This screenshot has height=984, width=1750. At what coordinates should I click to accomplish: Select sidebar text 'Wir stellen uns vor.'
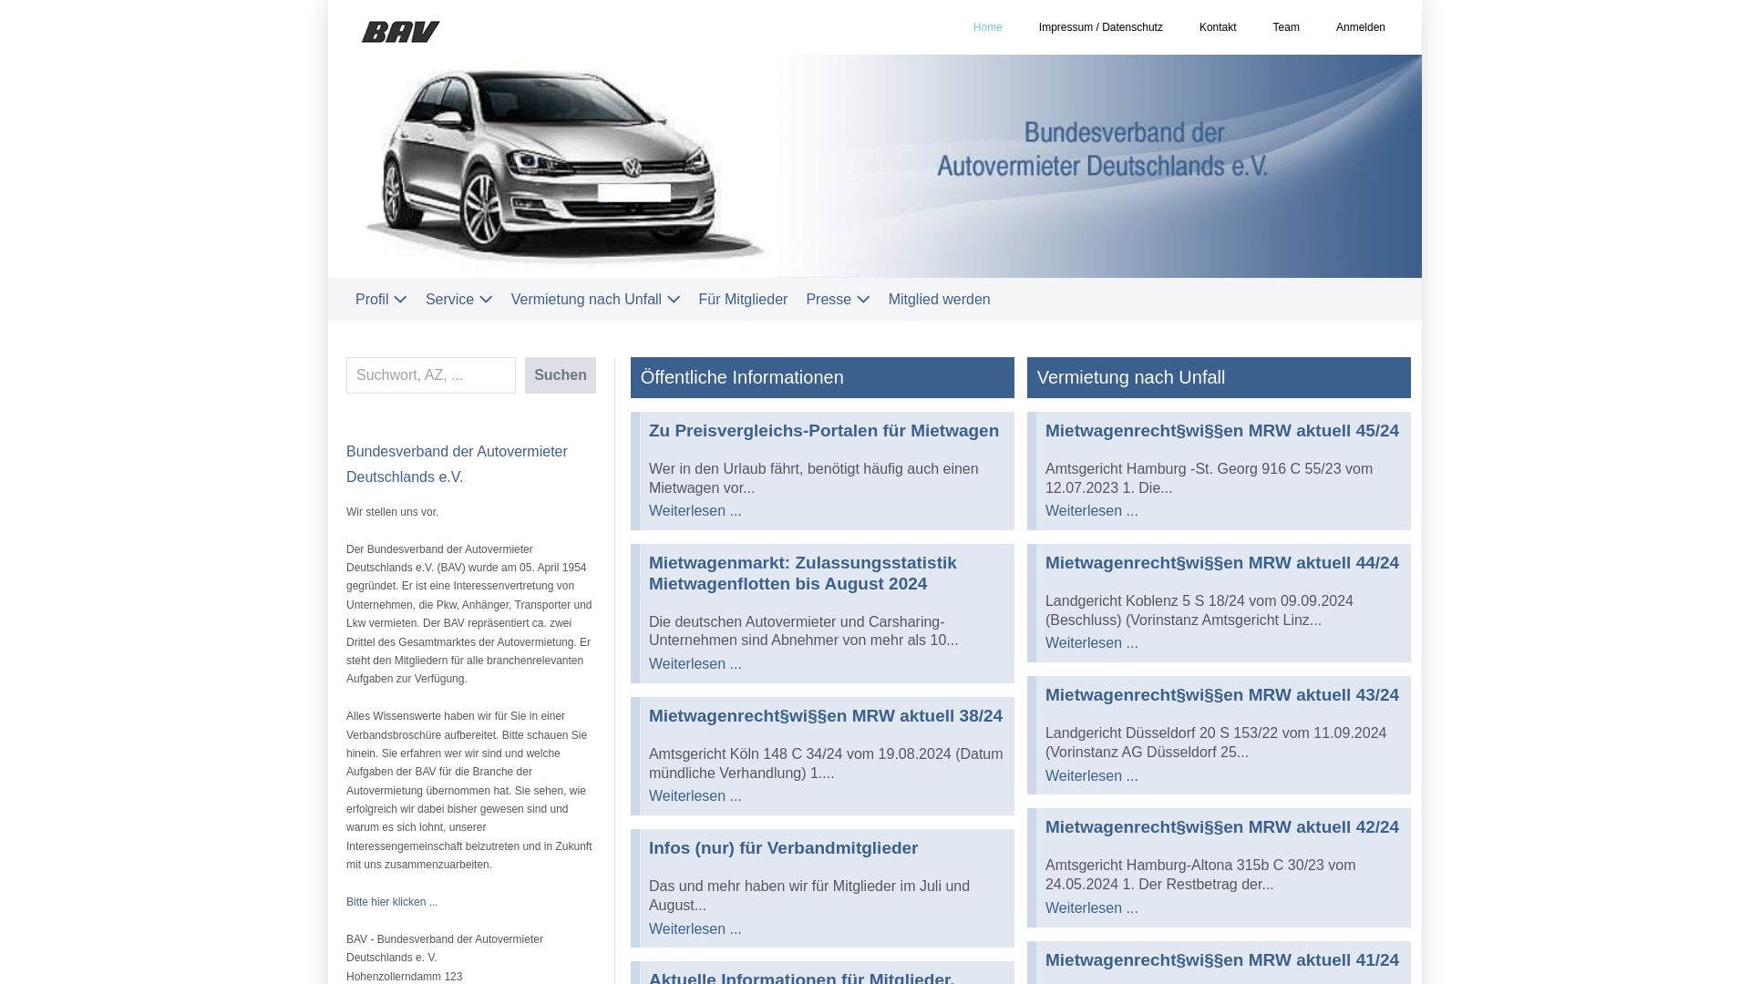[x=392, y=512]
